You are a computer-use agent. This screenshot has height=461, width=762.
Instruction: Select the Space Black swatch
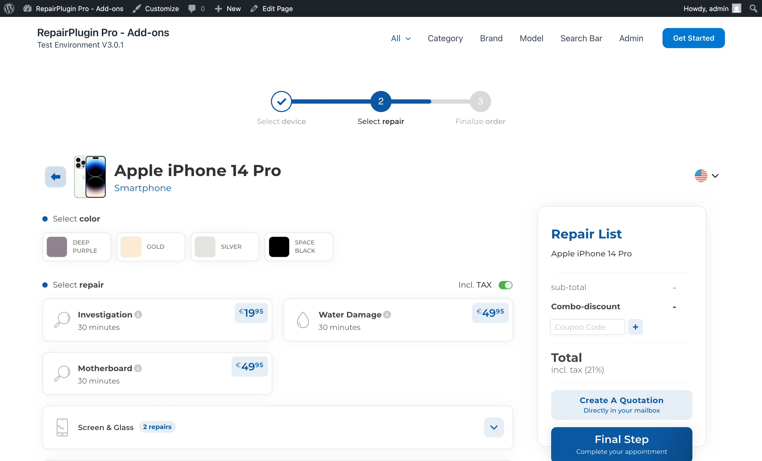pos(298,247)
